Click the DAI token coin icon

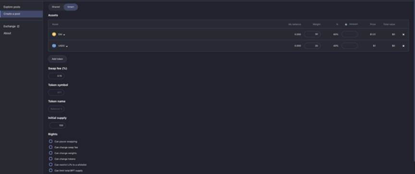click(x=54, y=34)
